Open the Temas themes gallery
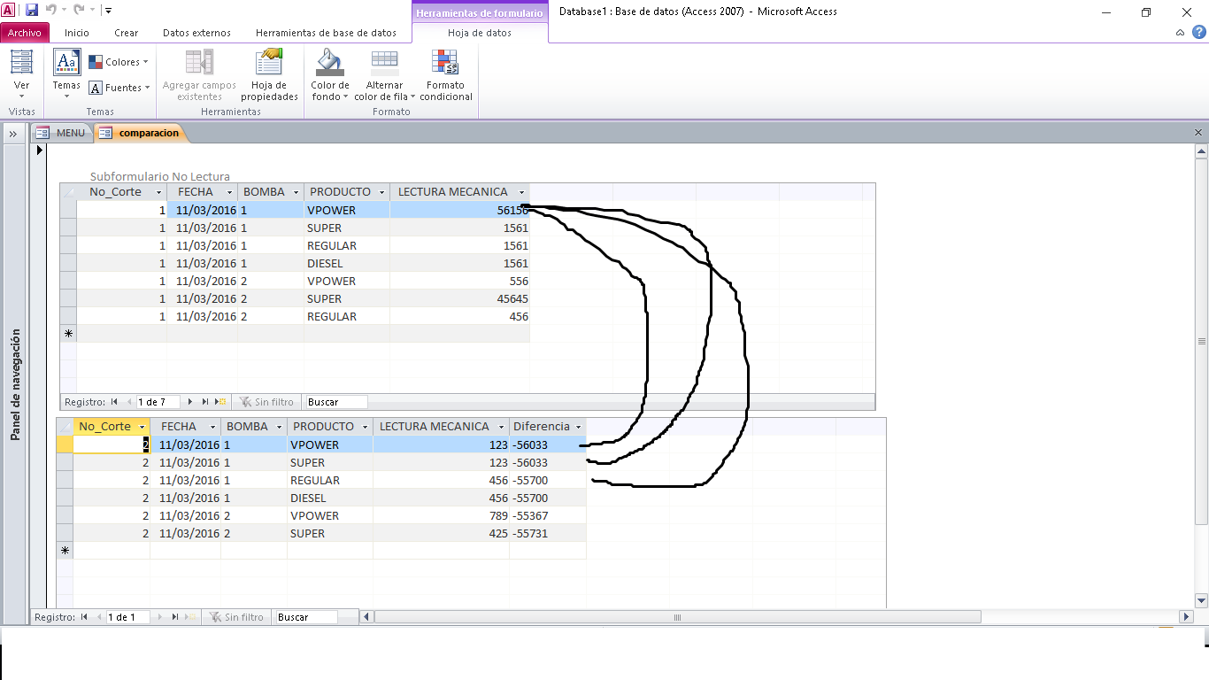The image size is (1209, 680). 66,76
